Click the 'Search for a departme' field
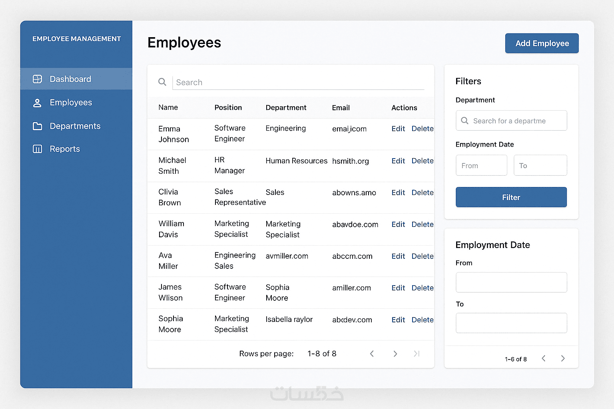 (511, 121)
